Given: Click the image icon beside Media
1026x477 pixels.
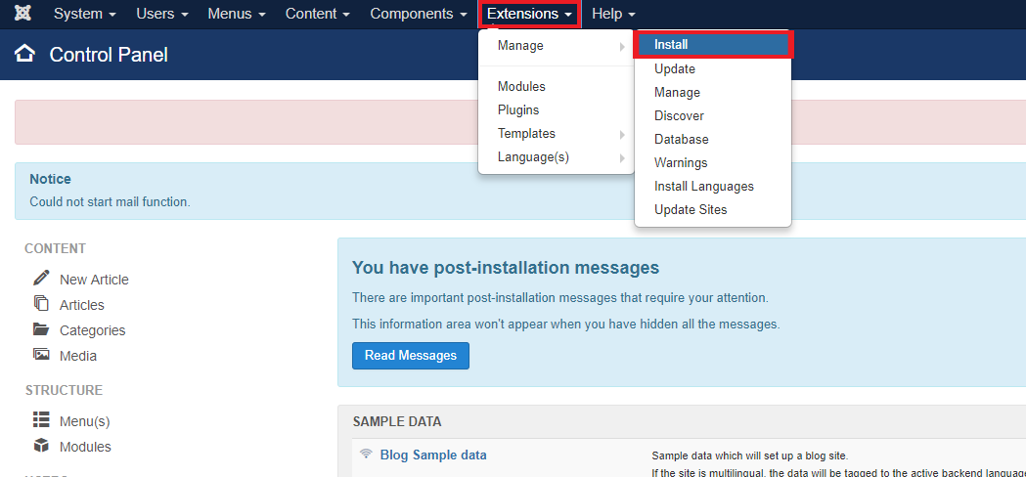Looking at the screenshot, I should click(x=41, y=355).
